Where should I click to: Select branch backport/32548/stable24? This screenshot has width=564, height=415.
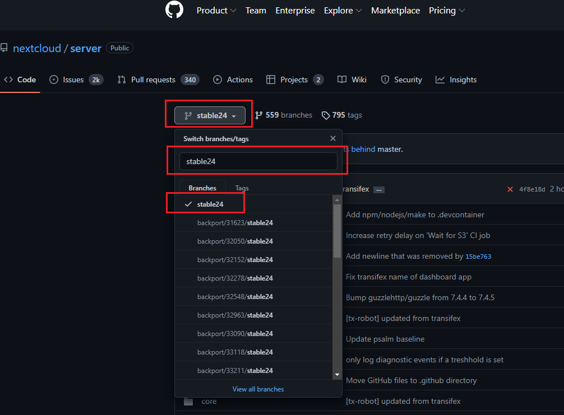254,297
